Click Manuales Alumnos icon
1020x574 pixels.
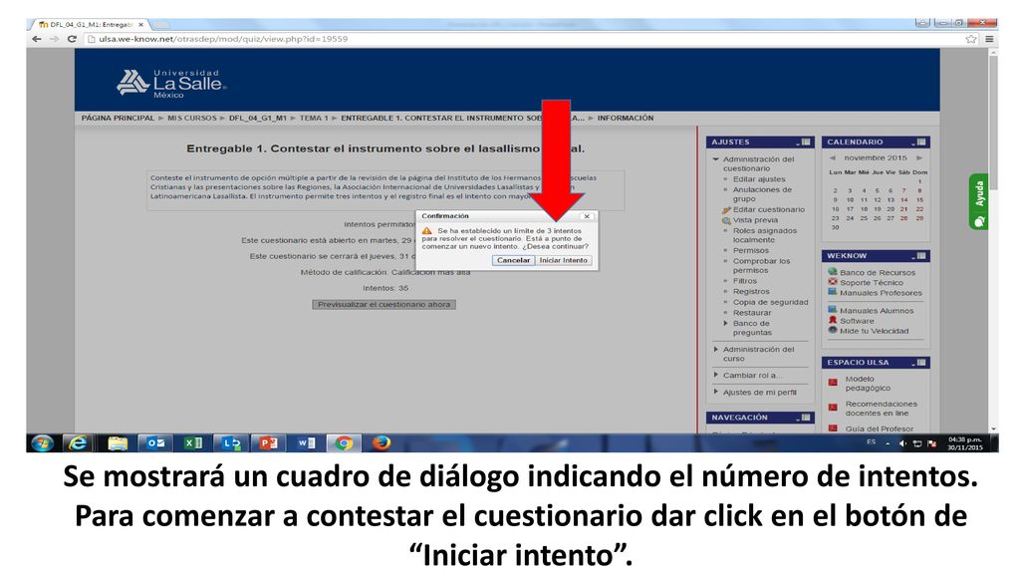(832, 310)
